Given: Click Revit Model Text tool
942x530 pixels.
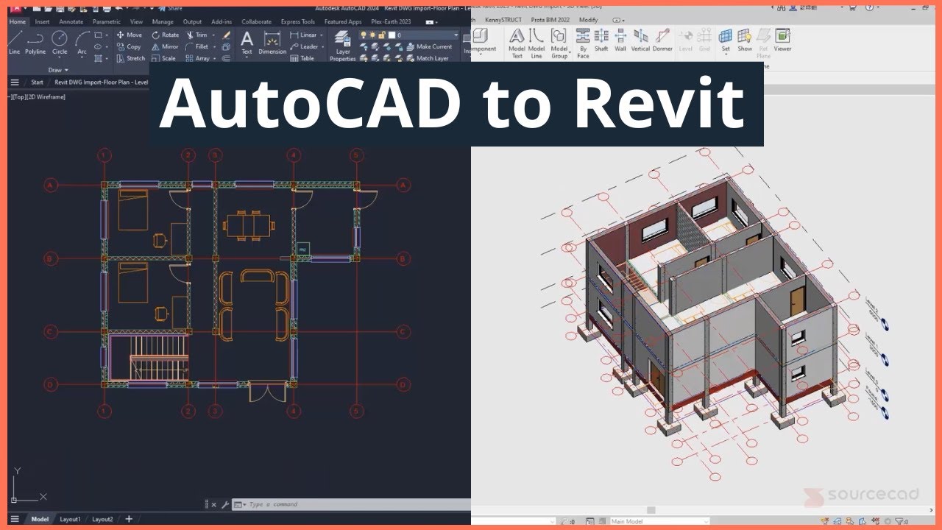Looking at the screenshot, I should point(517,44).
